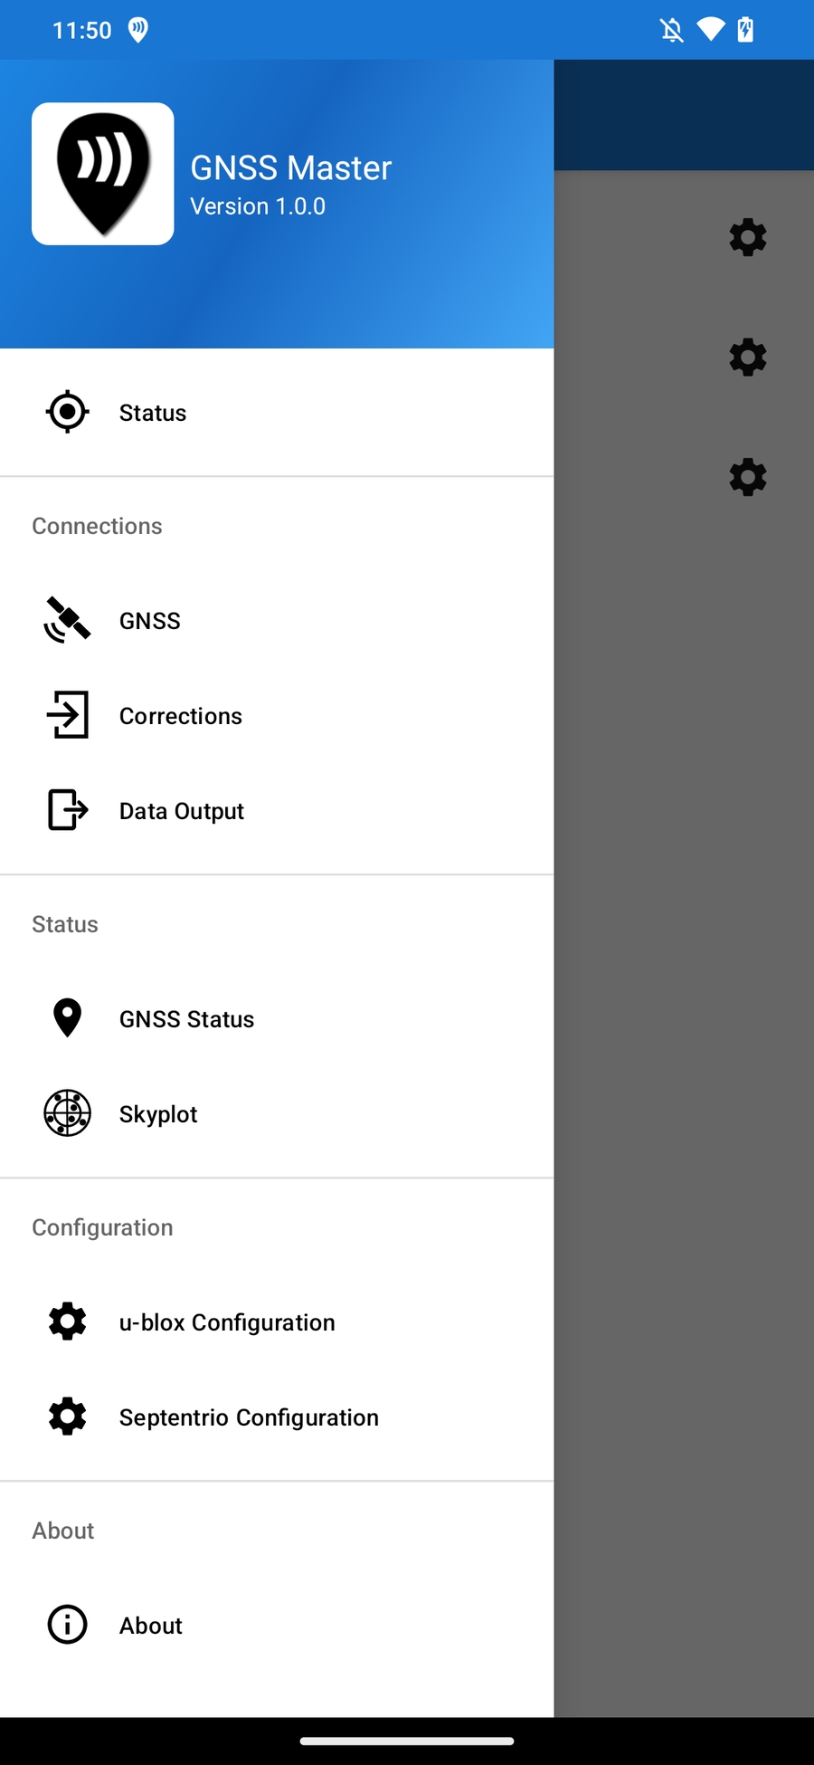Tap the GNSS Status location pin icon
The width and height of the screenshot is (814, 1765).
pos(68,1018)
